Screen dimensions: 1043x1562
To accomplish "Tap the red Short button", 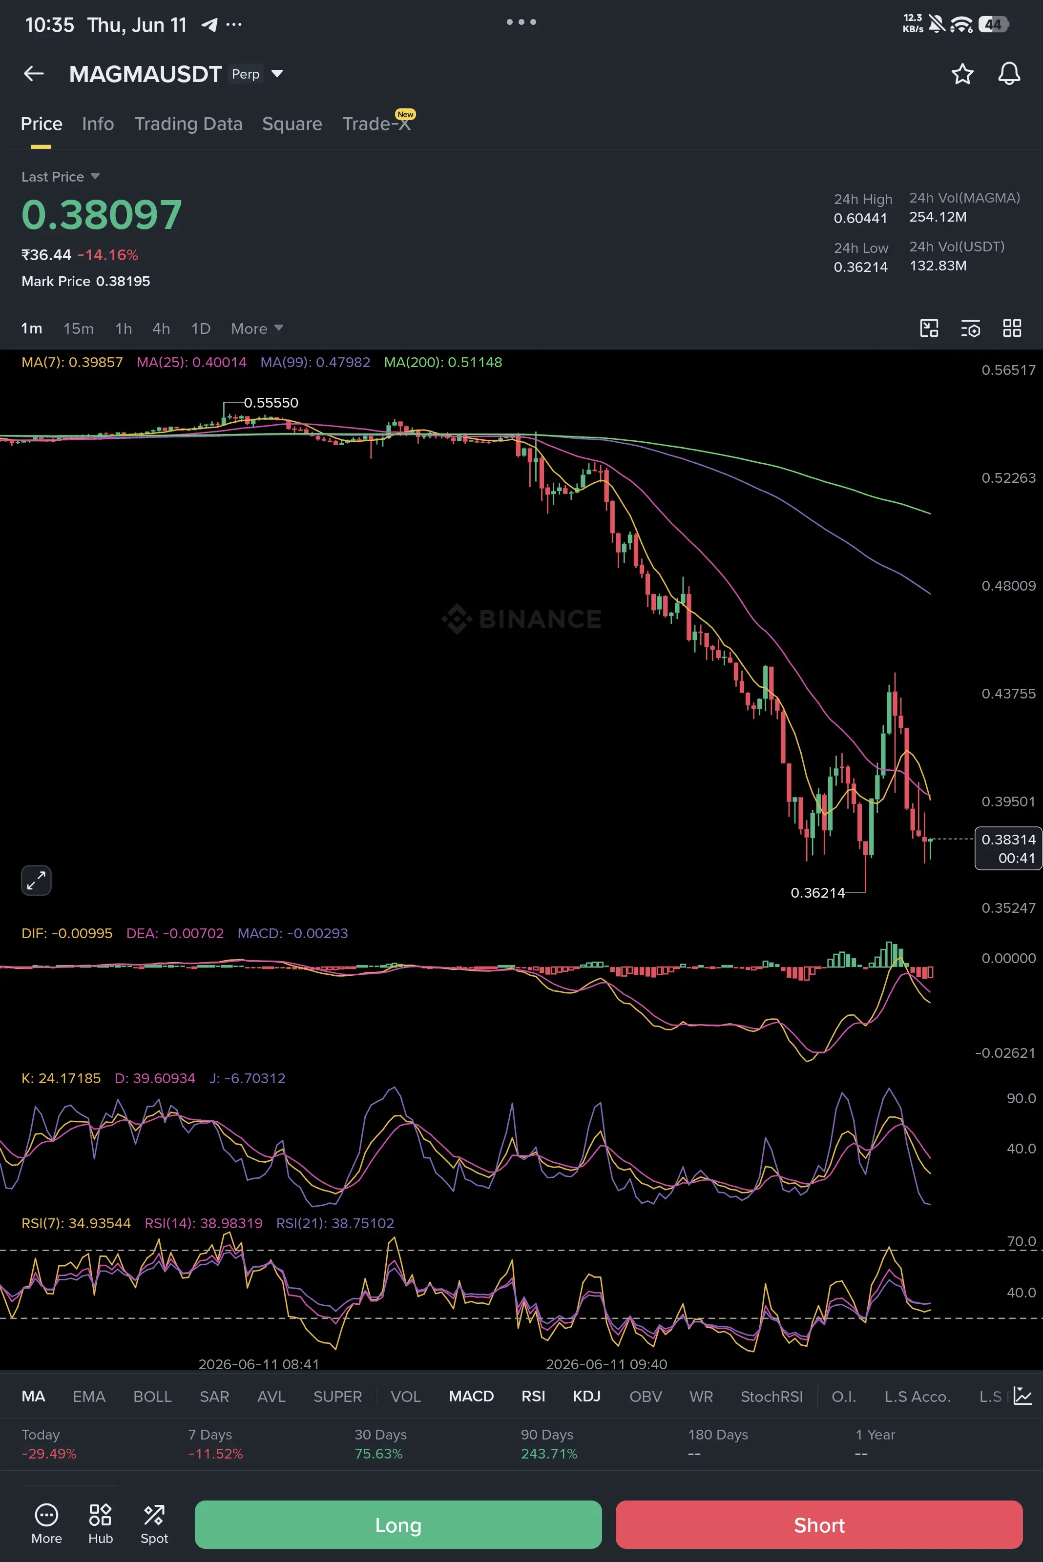I will [819, 1524].
